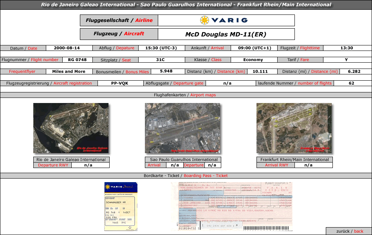The width and height of the screenshot is (372, 235).
Task: Click flight number RG 0748
Action: tap(78, 60)
